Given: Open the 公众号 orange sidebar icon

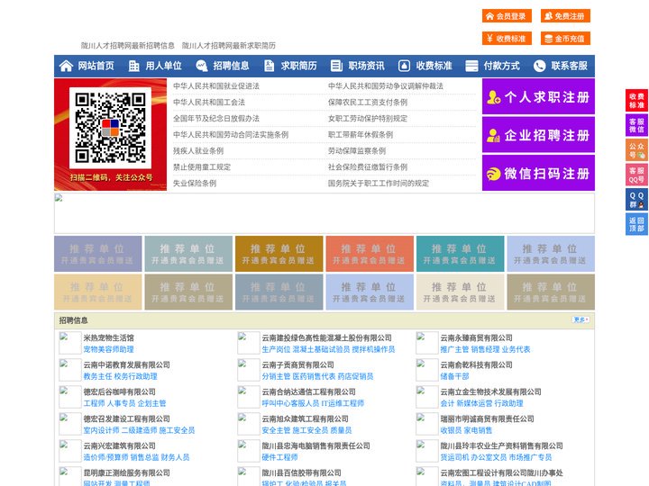Looking at the screenshot, I should click(636, 150).
